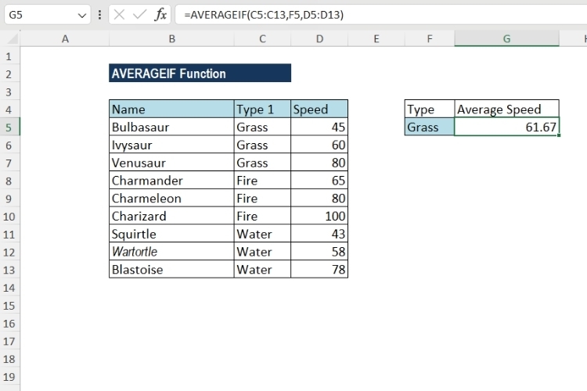Click Grass type cell in Bulbasaur row

[x=262, y=127]
